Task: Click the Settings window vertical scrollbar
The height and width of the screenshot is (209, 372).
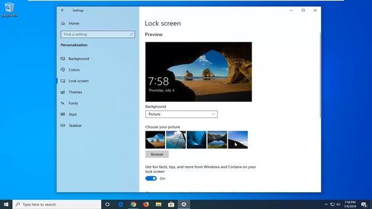Action: [320, 75]
